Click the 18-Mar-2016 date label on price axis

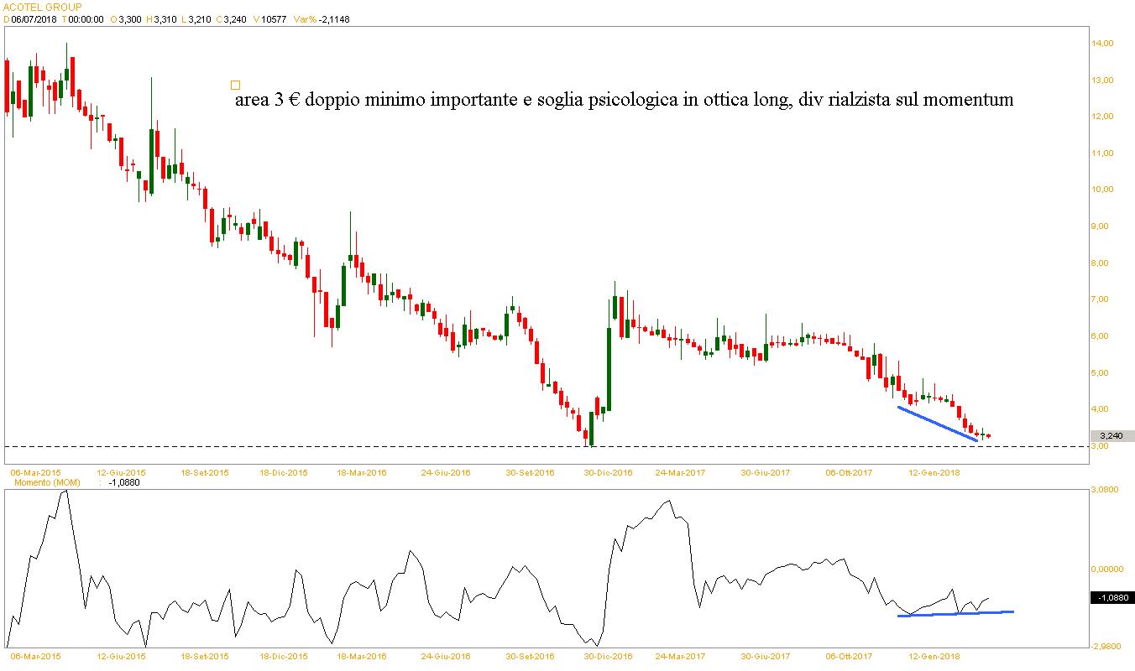tap(362, 472)
